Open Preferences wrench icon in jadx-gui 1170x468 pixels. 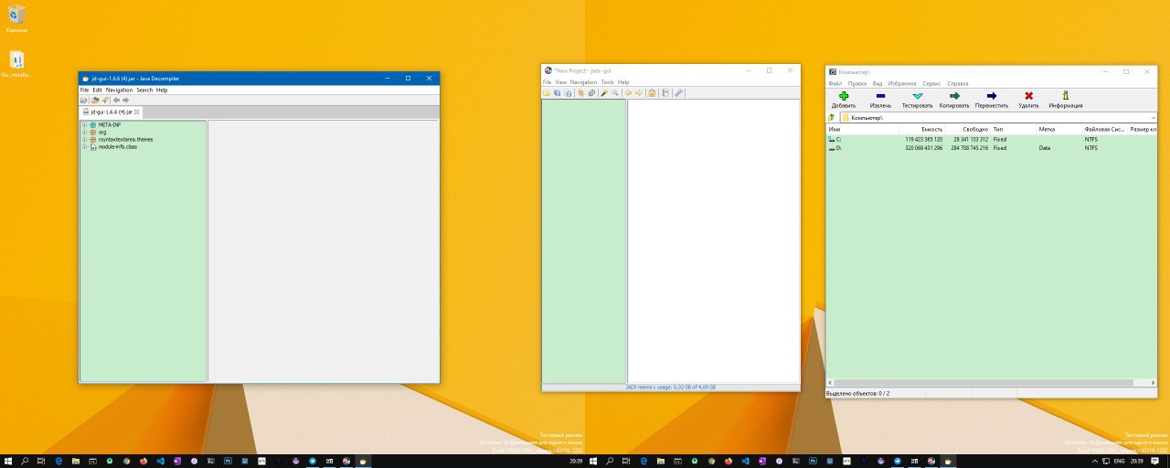(x=678, y=93)
